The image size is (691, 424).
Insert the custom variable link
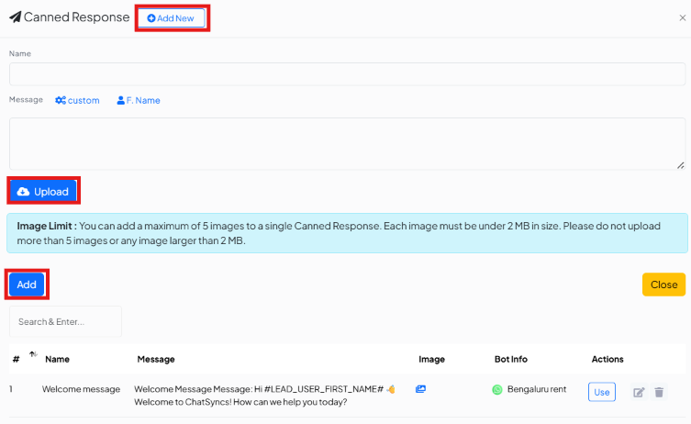(78, 100)
